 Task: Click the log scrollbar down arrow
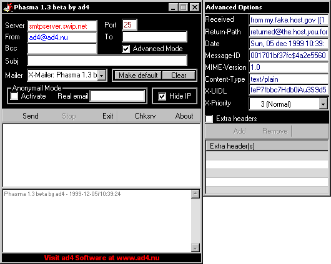tap(195, 248)
